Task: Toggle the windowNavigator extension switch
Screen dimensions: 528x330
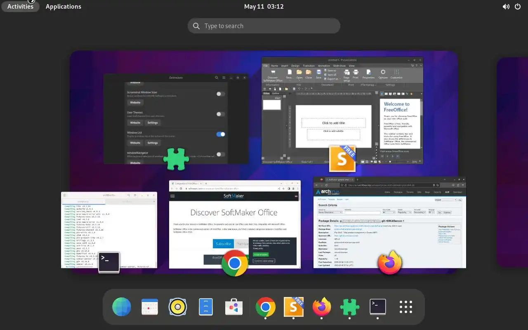Action: tap(221, 154)
